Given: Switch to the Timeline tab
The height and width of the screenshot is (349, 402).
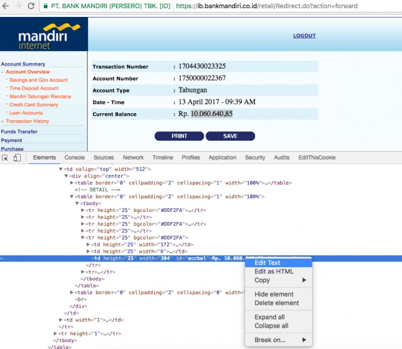Looking at the screenshot, I should [x=163, y=158].
